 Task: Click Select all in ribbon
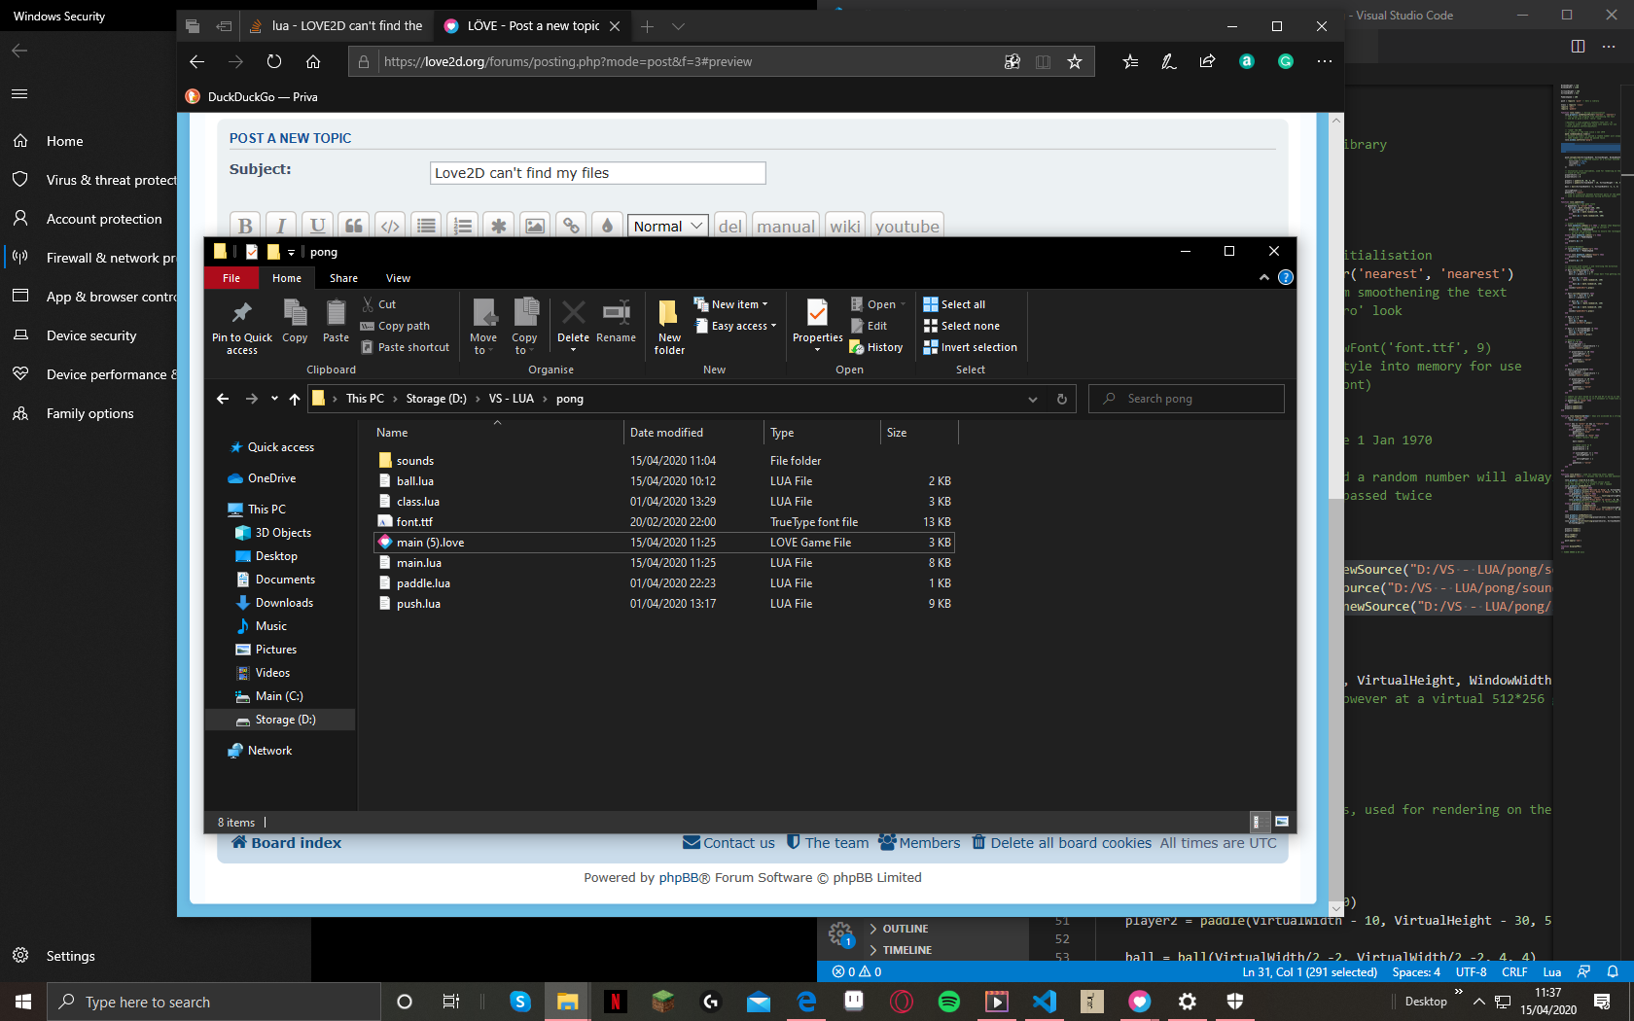click(954, 304)
